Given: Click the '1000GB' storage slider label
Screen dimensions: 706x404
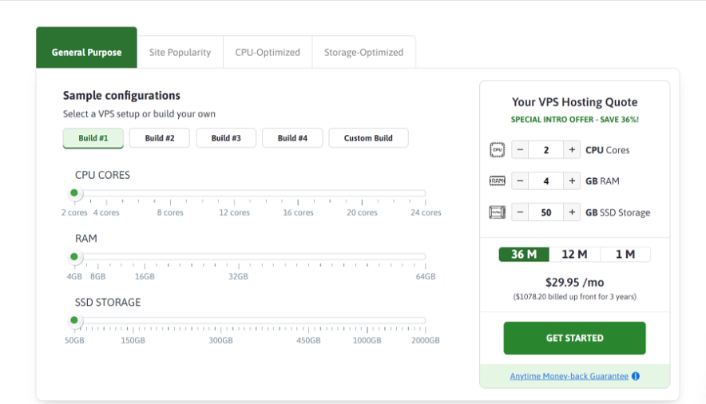Looking at the screenshot, I should click(367, 340).
